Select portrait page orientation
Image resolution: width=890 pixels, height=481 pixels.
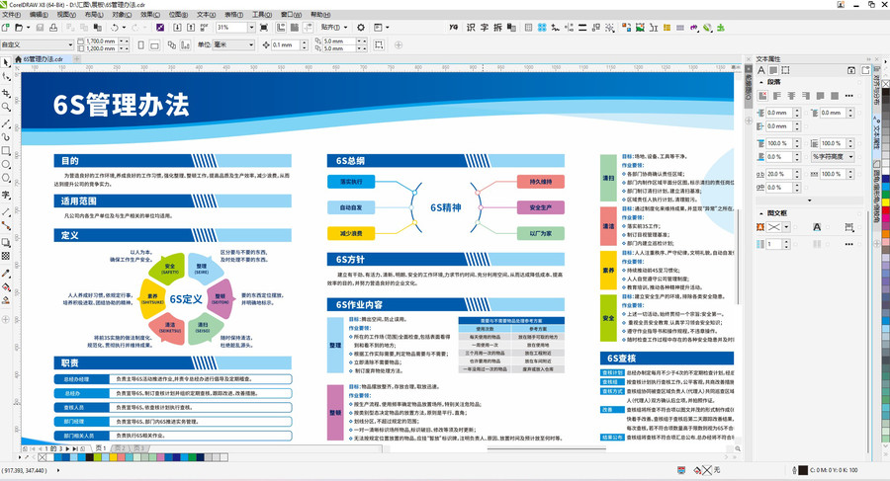point(140,44)
